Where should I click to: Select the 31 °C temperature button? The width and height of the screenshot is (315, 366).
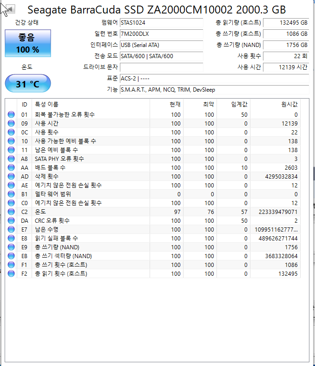[x=28, y=84]
